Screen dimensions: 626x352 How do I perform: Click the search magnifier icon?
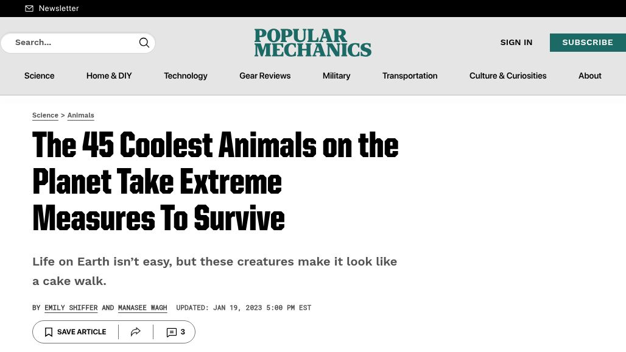pos(144,43)
